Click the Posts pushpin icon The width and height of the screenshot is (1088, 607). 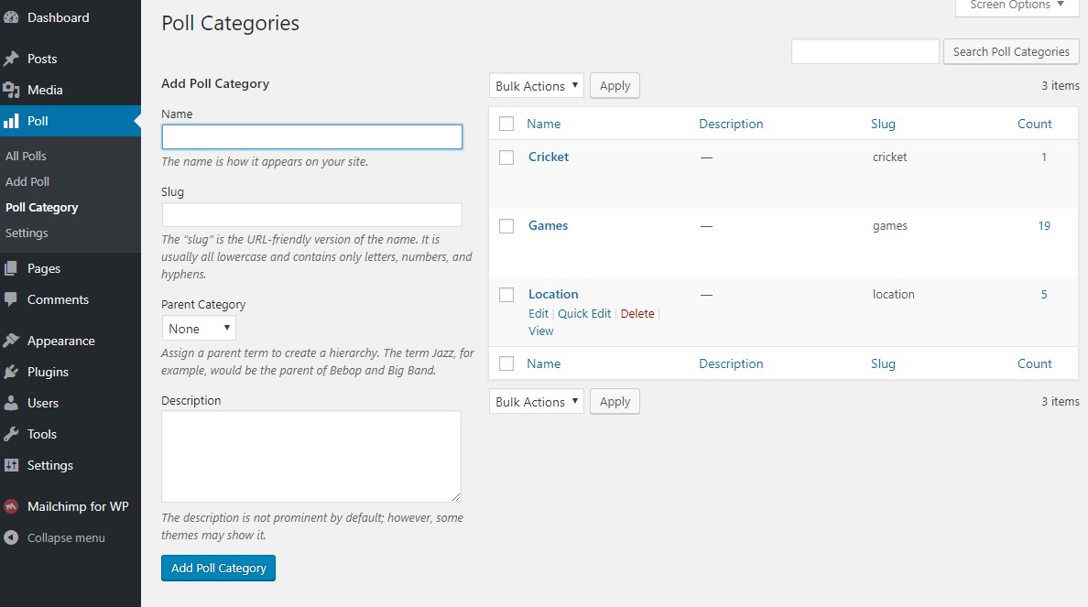coord(11,59)
